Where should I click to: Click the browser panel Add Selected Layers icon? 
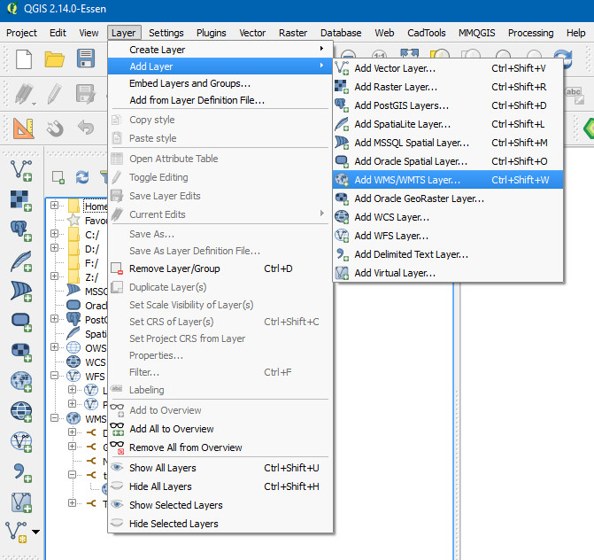coord(58,177)
